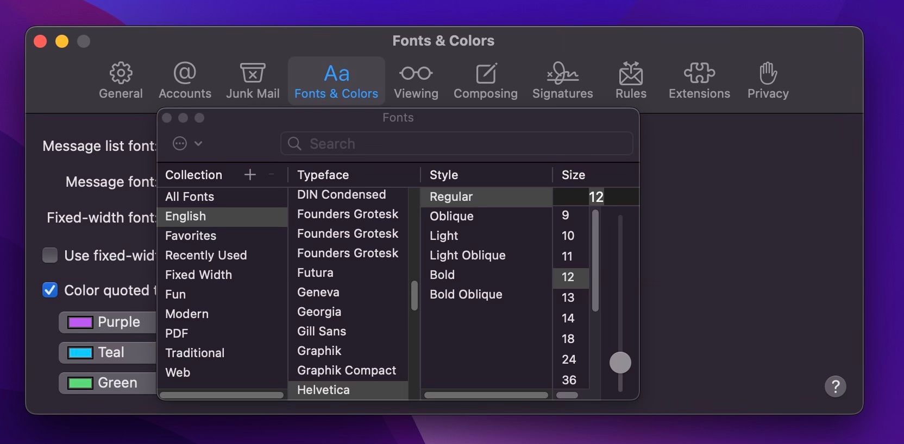Click the font size slider knob
This screenshot has height=444, width=904.
(x=620, y=363)
